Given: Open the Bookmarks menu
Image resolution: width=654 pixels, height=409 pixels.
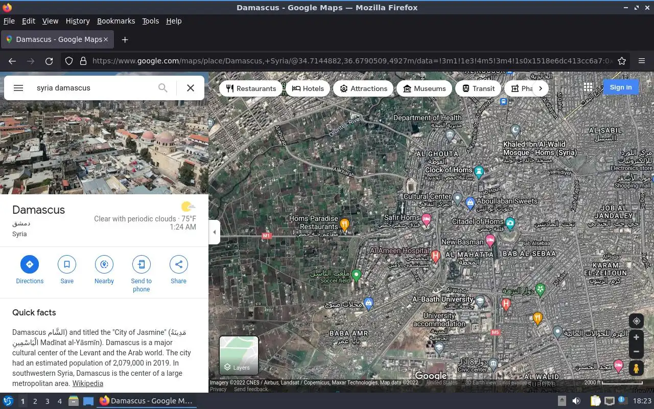Looking at the screenshot, I should pos(116,21).
